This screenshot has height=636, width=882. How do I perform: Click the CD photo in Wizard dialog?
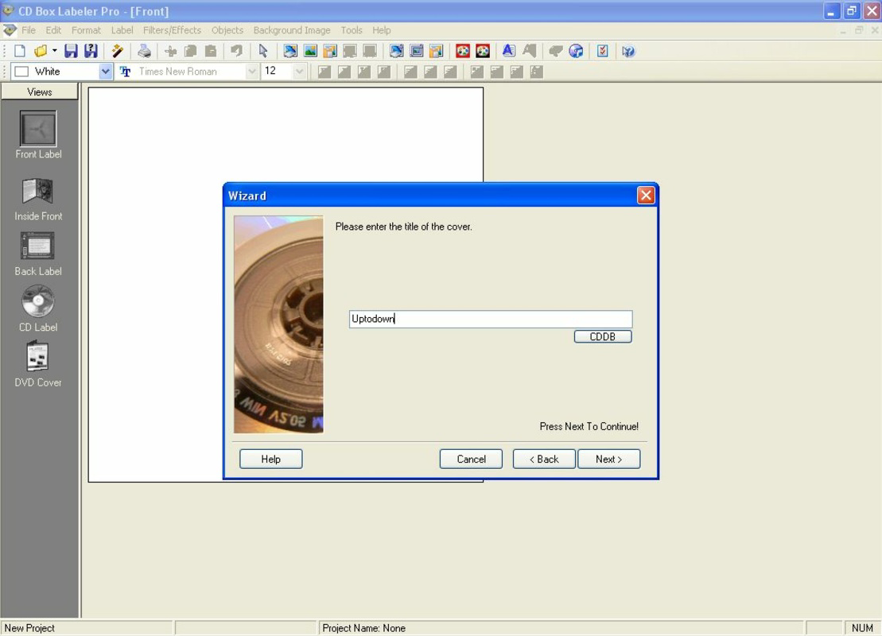coord(278,324)
